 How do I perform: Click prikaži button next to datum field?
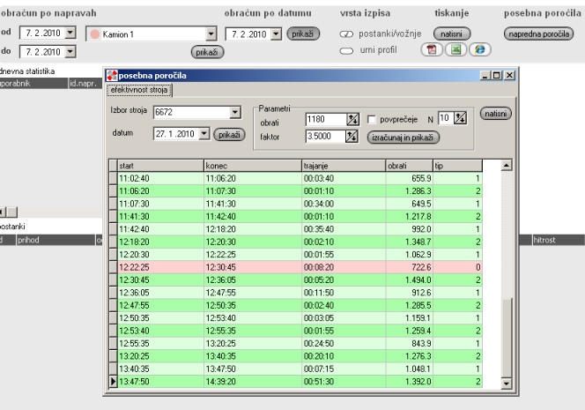(x=229, y=135)
